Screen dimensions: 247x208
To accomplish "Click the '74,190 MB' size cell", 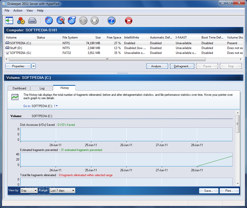I will 93,43.
